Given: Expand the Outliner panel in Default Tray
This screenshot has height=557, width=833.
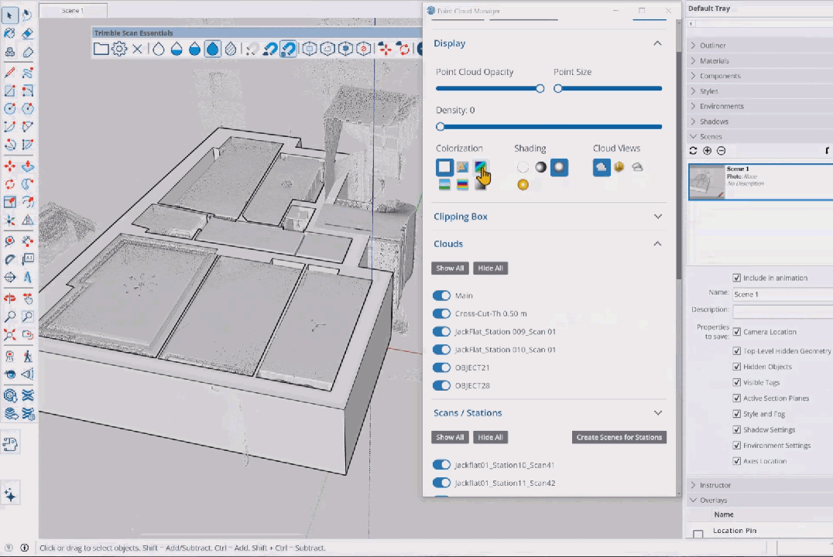Looking at the screenshot, I should click(x=693, y=45).
